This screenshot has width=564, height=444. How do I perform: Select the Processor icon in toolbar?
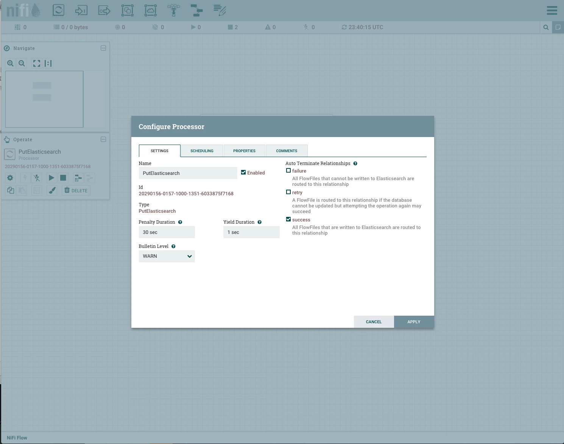coord(58,10)
